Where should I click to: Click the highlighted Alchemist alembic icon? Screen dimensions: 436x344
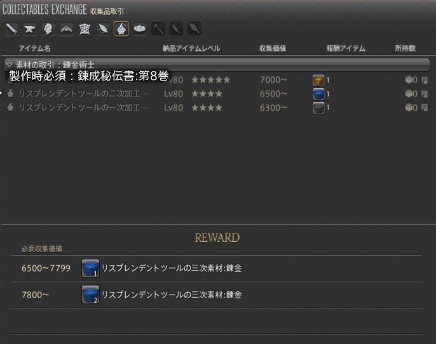pyautogui.click(x=121, y=29)
